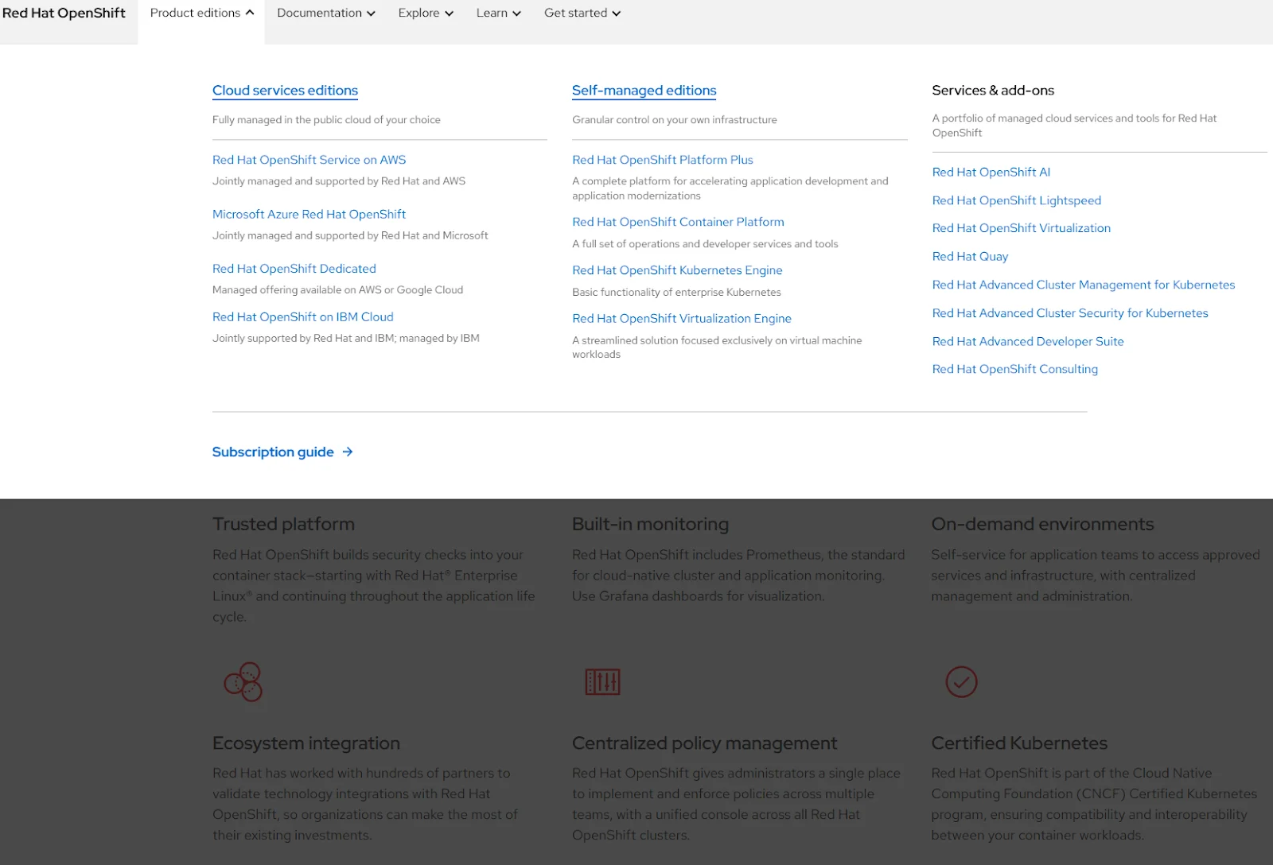The image size is (1273, 865).
Task: Open Advanced Cluster Management for Kubernetes
Action: click(1083, 285)
